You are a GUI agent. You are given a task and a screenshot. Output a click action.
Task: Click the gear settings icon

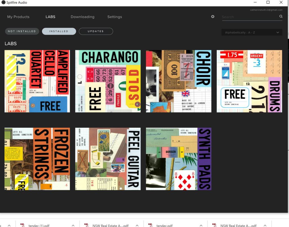coord(213,17)
